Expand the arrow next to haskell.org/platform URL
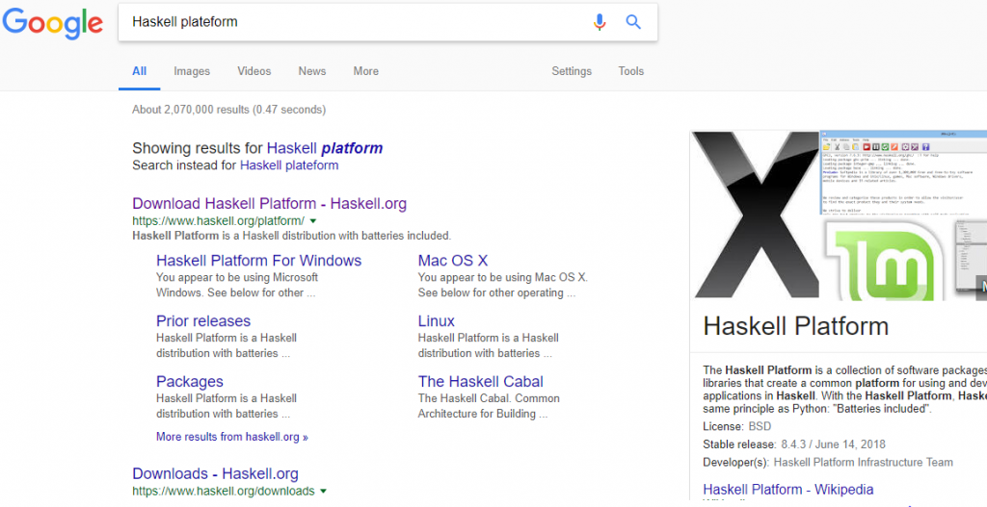The image size is (987, 507). [x=313, y=221]
